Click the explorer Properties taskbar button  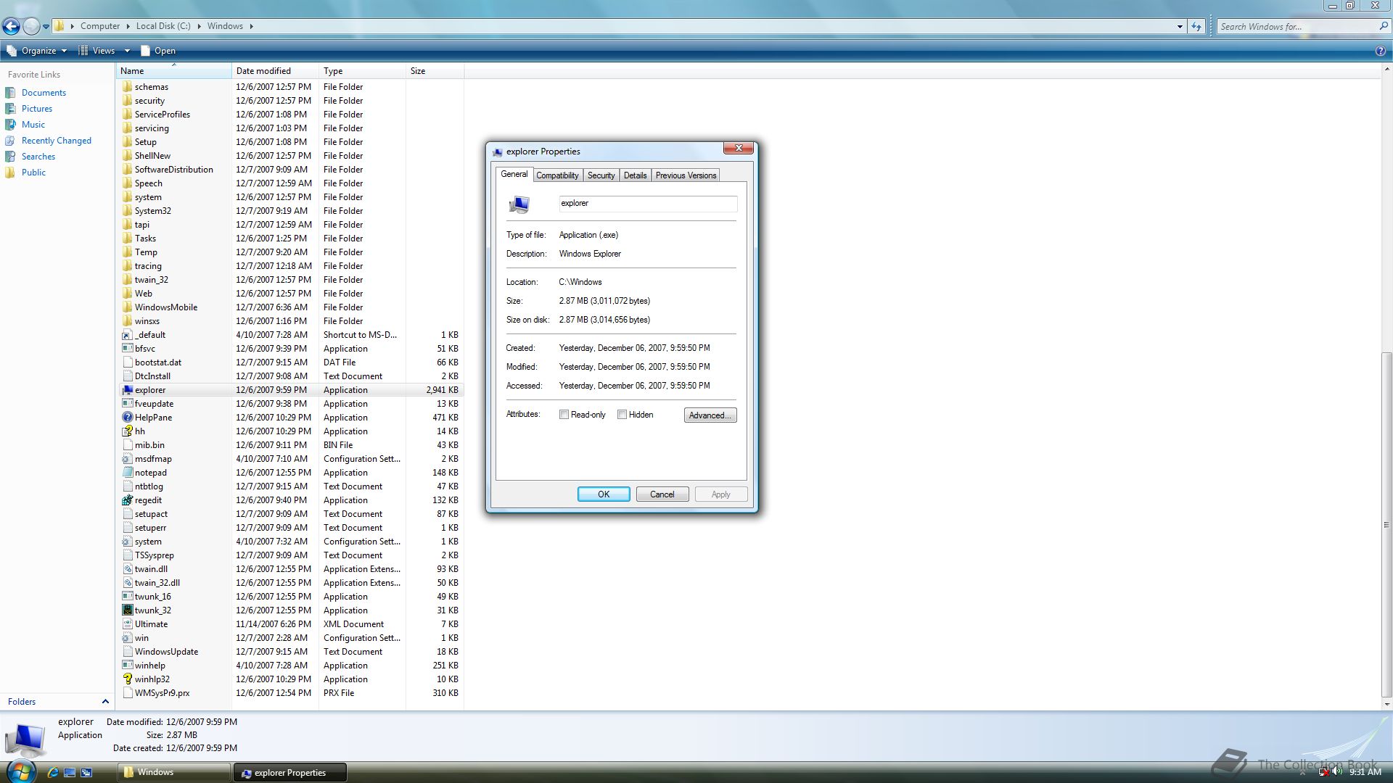pos(289,772)
